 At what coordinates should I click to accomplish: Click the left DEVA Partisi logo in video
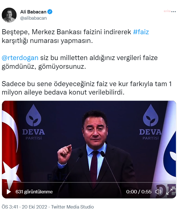tap(34, 122)
